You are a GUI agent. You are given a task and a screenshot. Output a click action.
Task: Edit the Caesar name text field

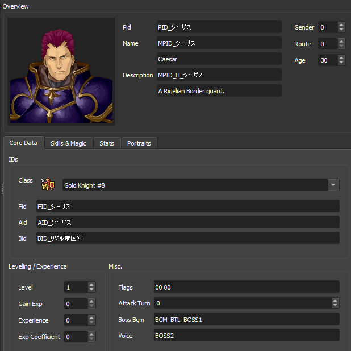[x=219, y=59]
